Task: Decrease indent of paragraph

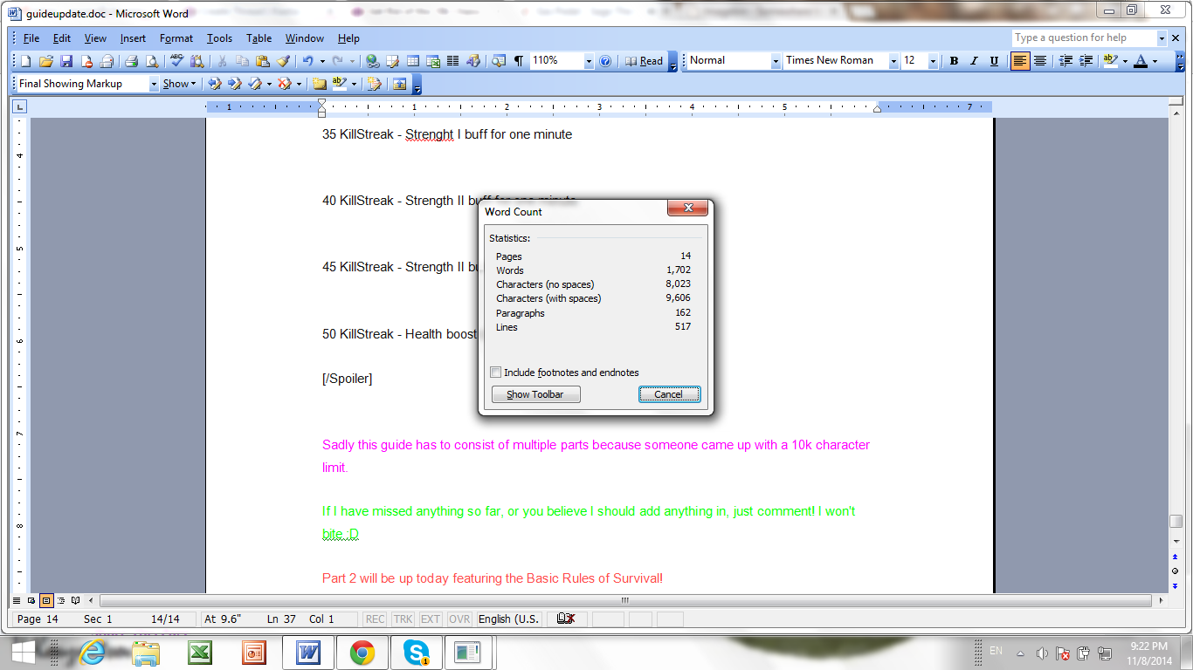Action: point(1065,61)
